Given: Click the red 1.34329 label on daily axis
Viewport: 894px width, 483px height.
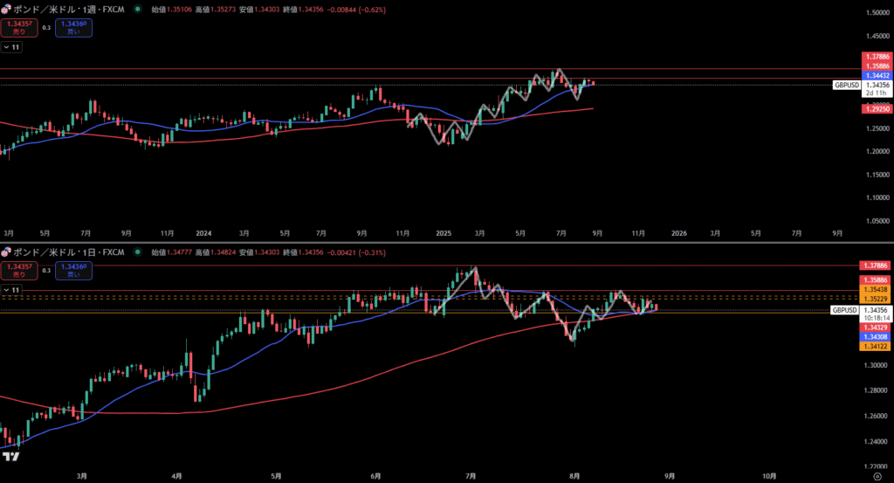Looking at the screenshot, I should [x=875, y=328].
